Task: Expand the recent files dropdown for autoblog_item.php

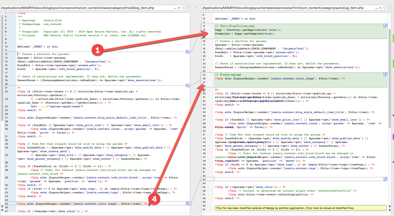Action: point(381,8)
